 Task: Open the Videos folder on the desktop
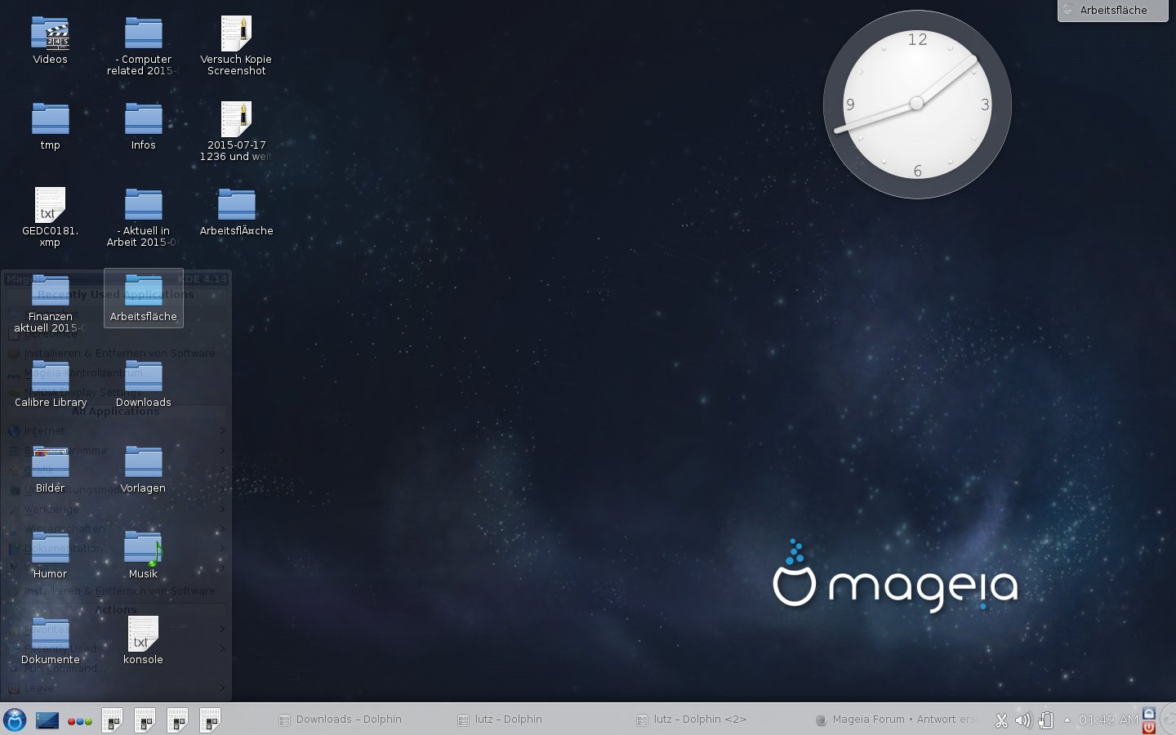pos(50,41)
